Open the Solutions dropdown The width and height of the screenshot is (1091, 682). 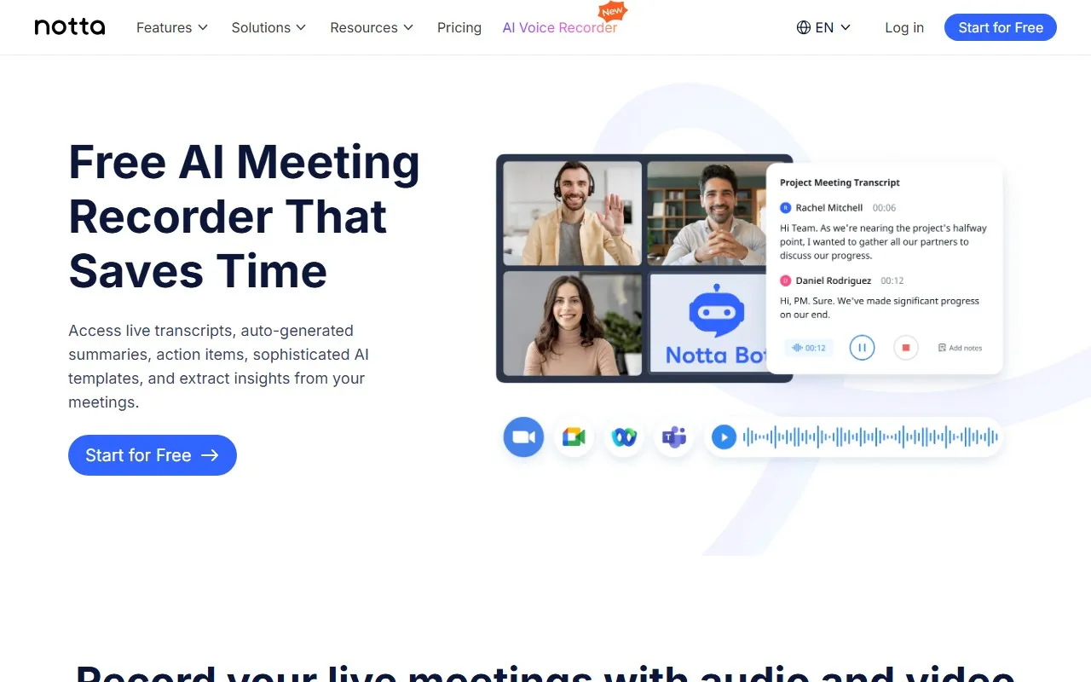(x=268, y=27)
